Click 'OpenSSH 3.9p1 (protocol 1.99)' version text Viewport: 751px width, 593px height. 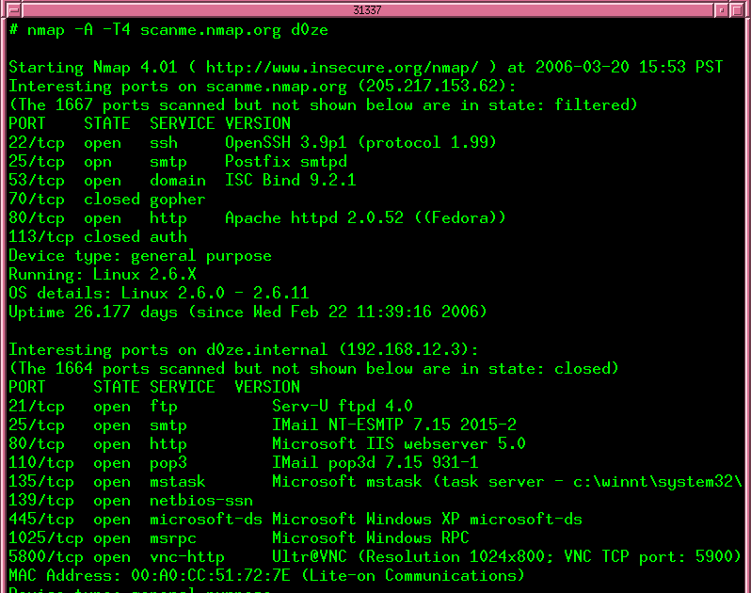360,143
